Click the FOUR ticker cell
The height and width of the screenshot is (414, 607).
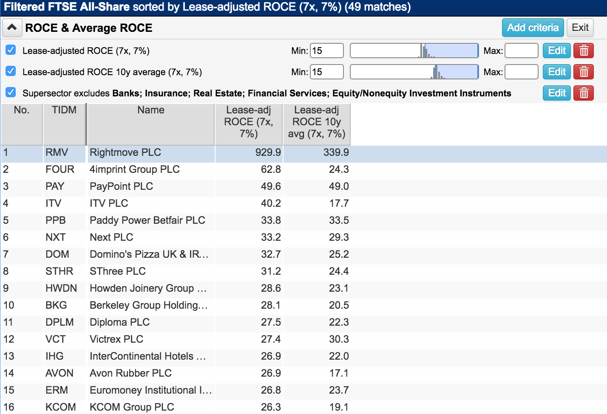click(x=60, y=169)
